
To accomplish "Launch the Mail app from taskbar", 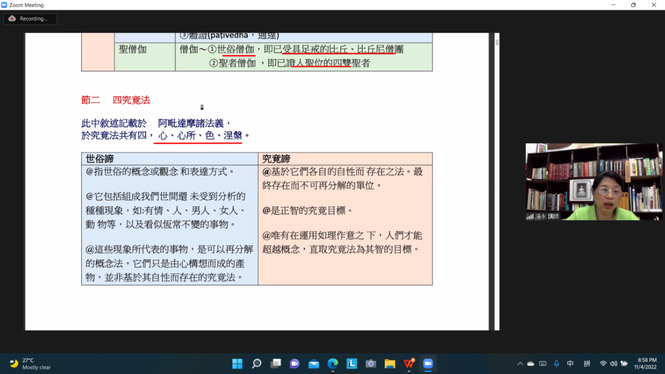I will (314, 364).
